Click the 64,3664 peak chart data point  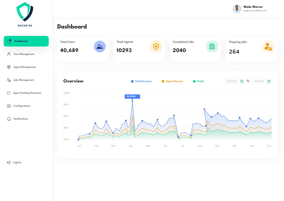pos(132,101)
